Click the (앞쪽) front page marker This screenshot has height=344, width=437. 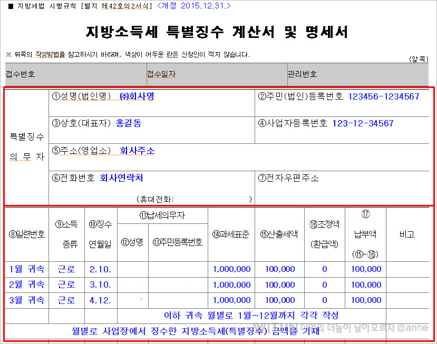[x=419, y=59]
